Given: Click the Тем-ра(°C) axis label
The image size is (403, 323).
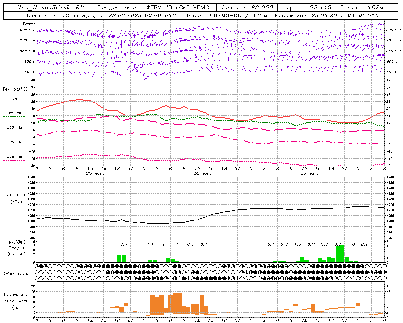Looking at the screenshot, I should point(15,89).
